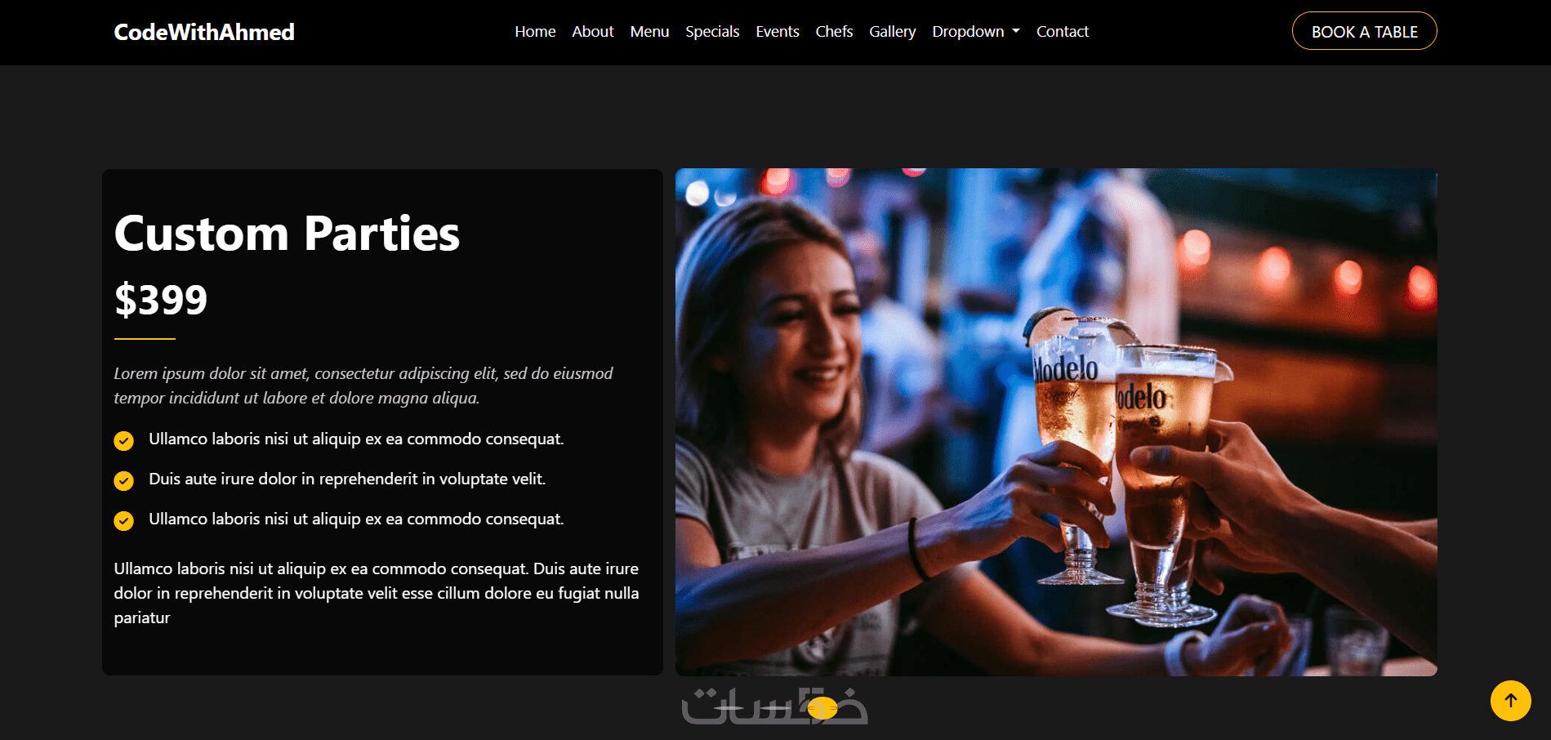Open the Dropdown nav menu
This screenshot has height=740, width=1551.
click(976, 31)
